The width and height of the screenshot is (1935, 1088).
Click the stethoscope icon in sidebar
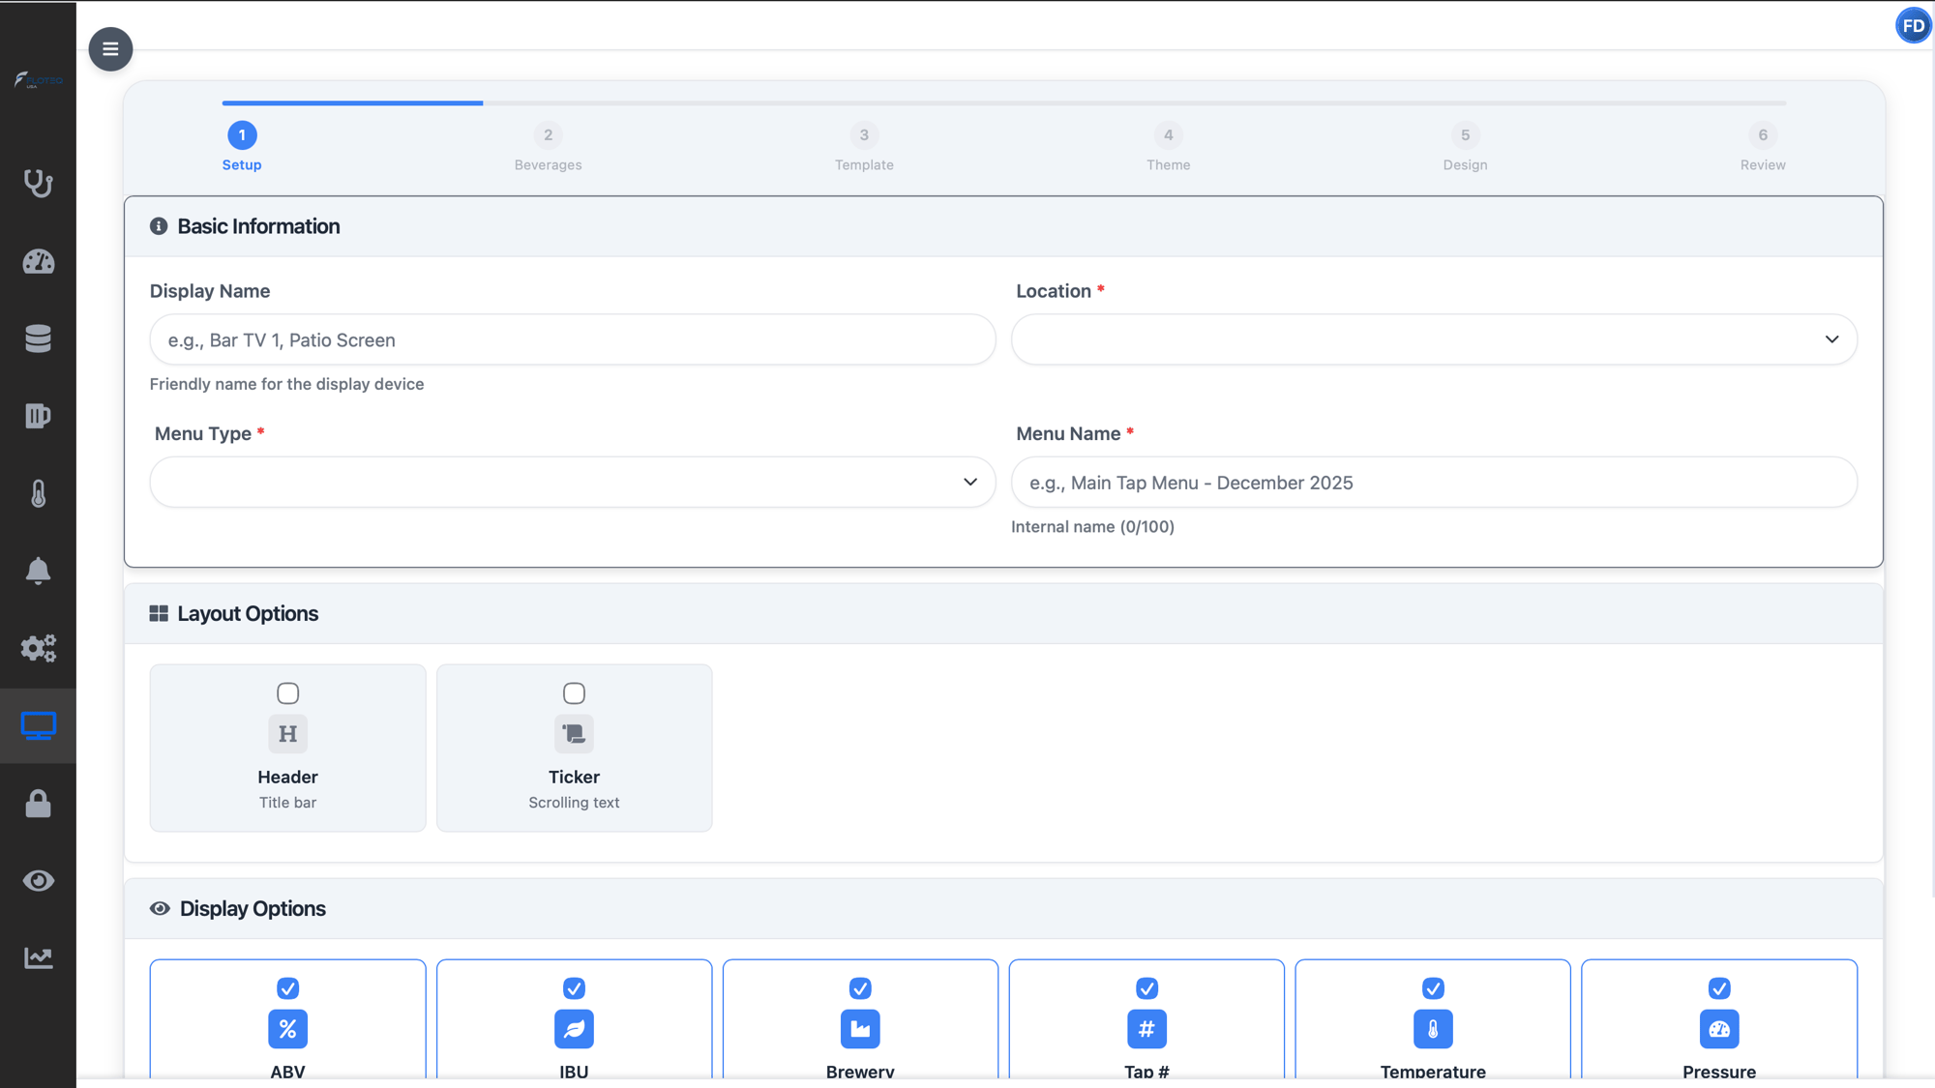pyautogui.click(x=38, y=183)
